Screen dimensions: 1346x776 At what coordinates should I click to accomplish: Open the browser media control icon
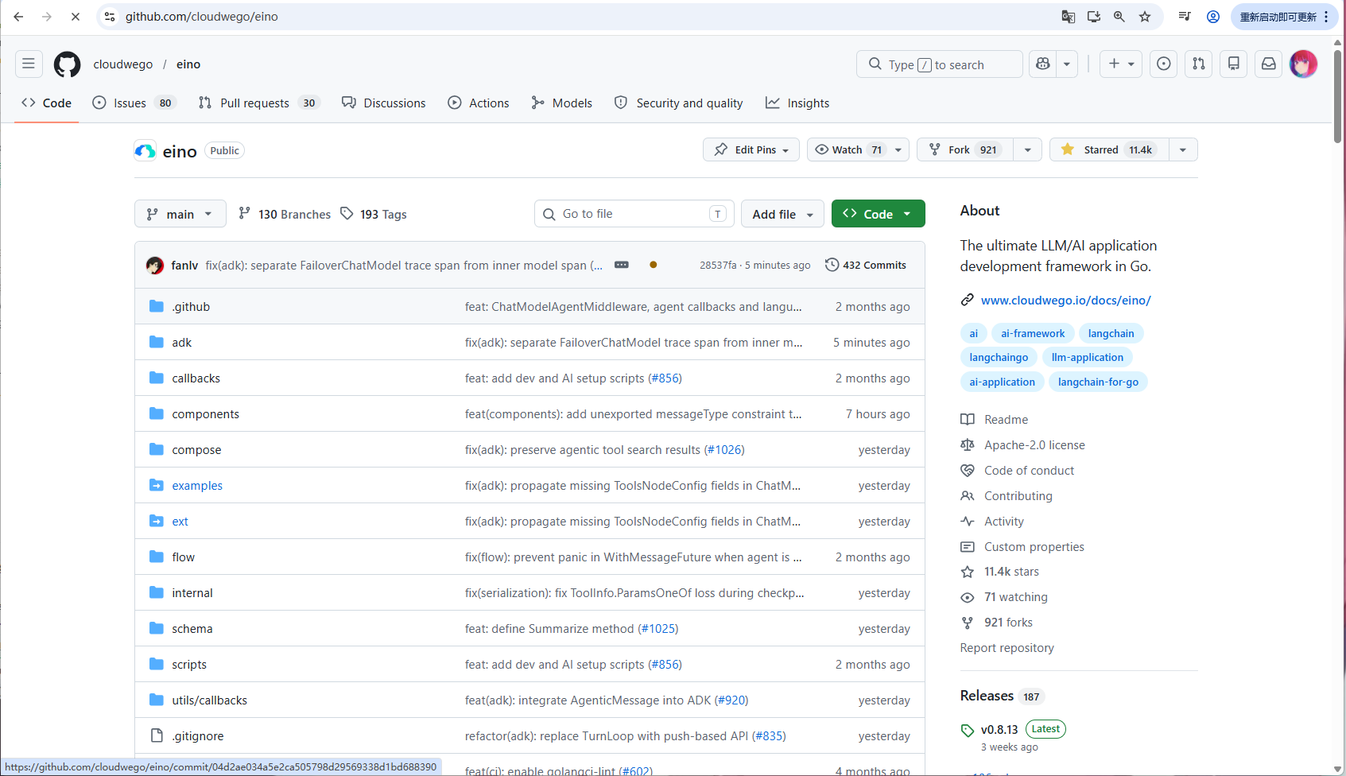pos(1185,17)
